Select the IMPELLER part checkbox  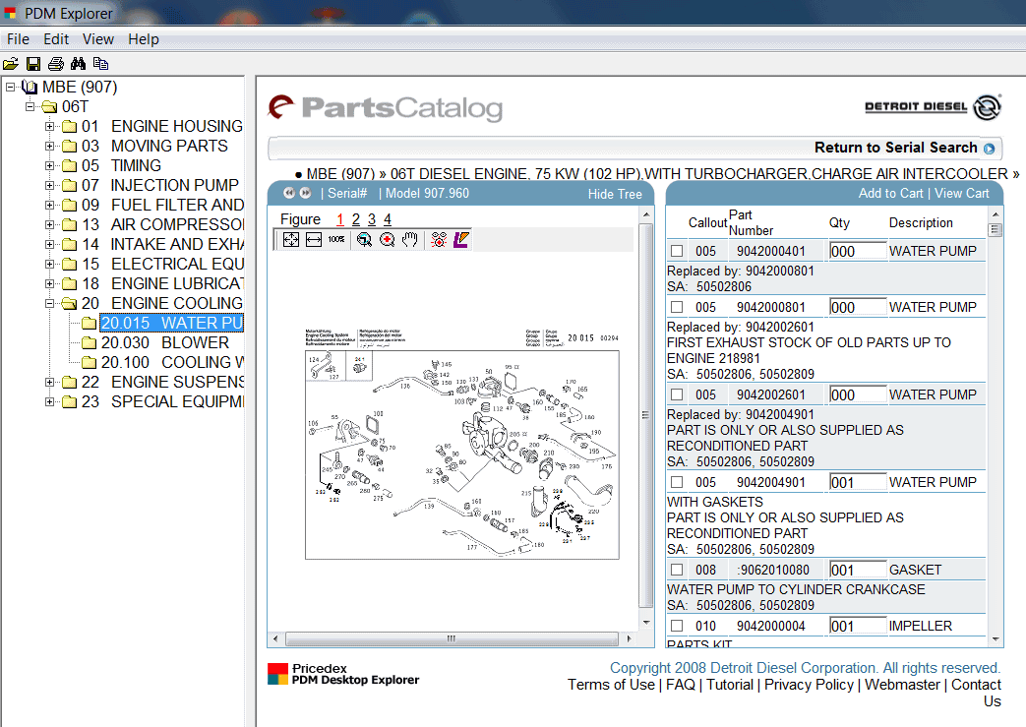tap(677, 626)
